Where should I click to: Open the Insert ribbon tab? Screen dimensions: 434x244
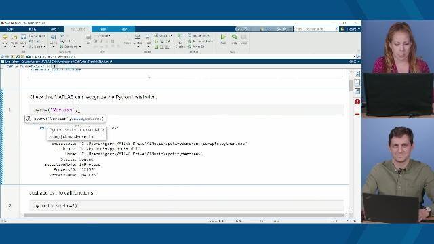[102, 29]
